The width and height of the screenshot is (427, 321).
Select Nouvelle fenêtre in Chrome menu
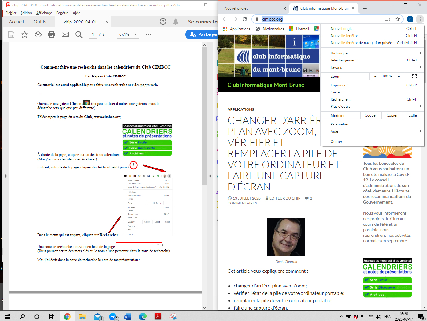click(x=372, y=36)
